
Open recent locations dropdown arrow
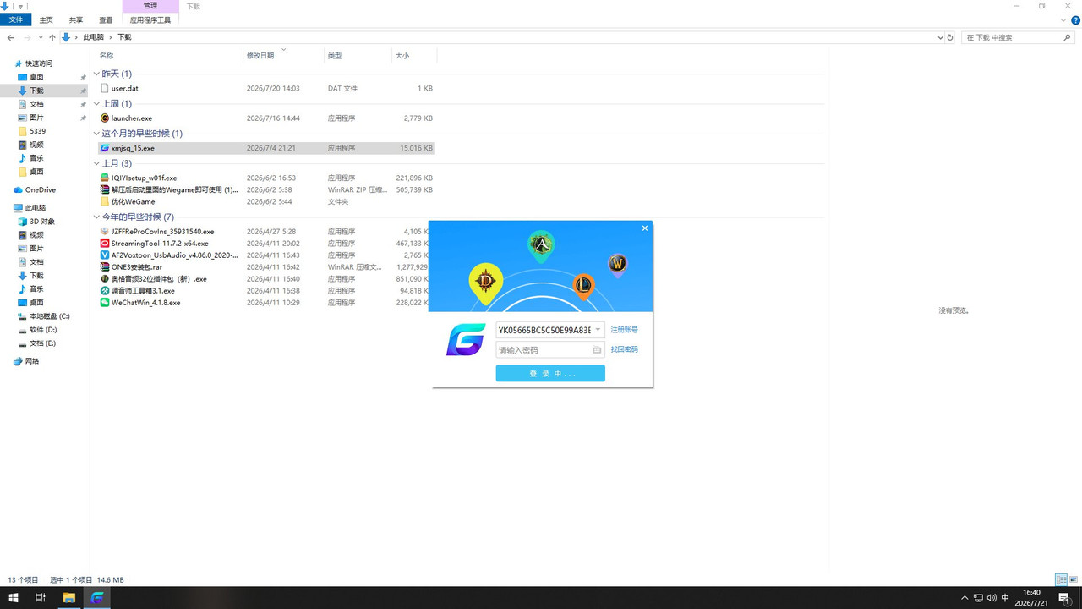tap(41, 37)
